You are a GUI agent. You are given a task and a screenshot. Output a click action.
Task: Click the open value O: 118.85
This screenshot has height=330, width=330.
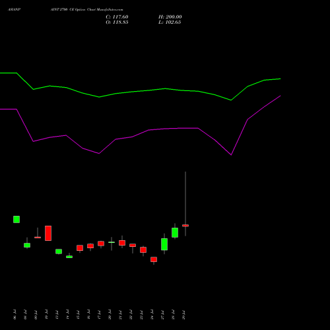click(117, 22)
